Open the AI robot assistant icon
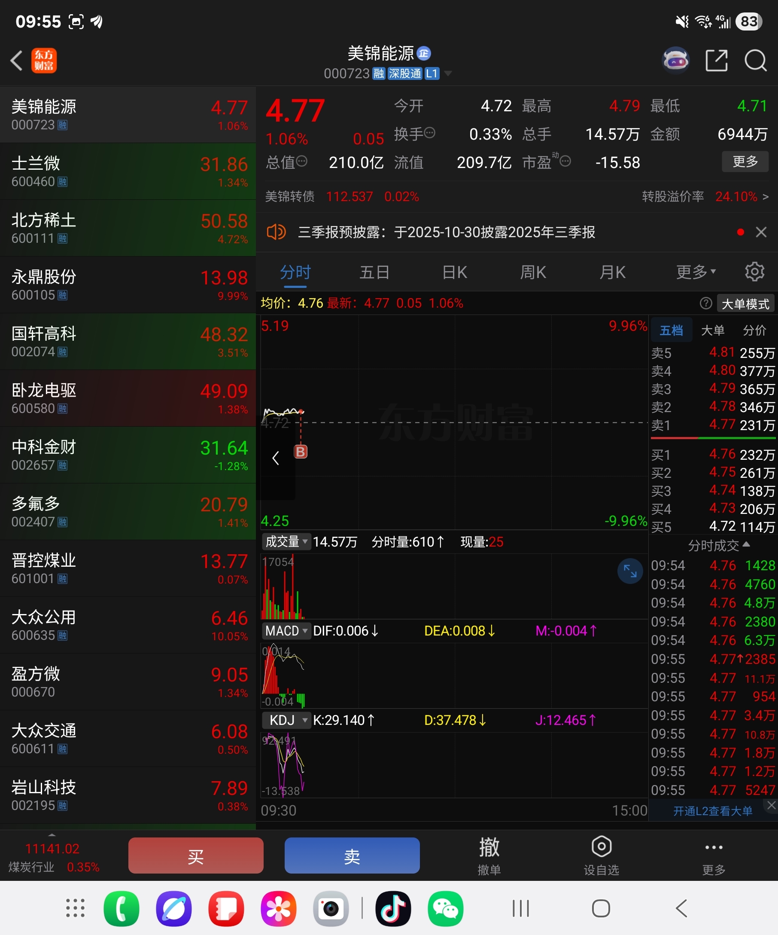 [676, 60]
